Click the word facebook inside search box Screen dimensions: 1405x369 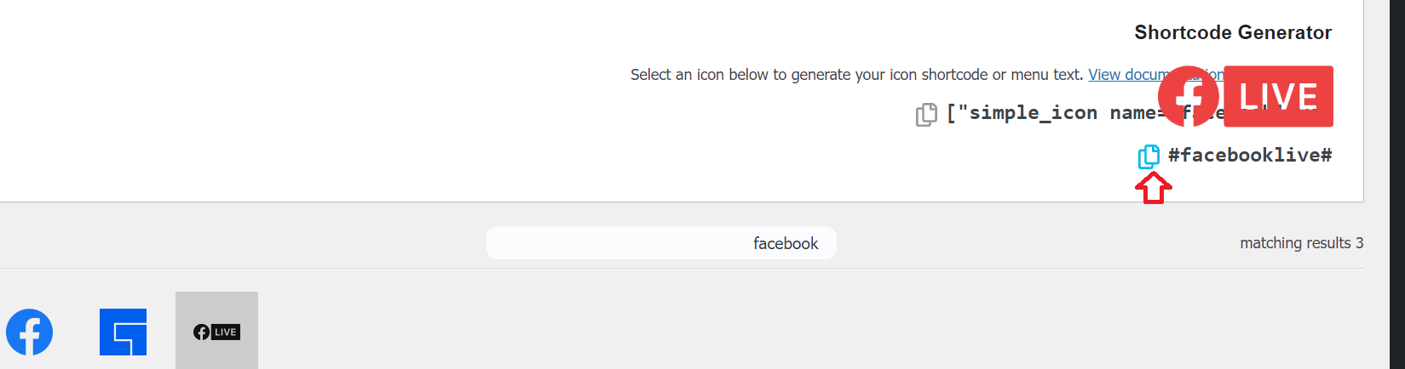[x=786, y=244]
